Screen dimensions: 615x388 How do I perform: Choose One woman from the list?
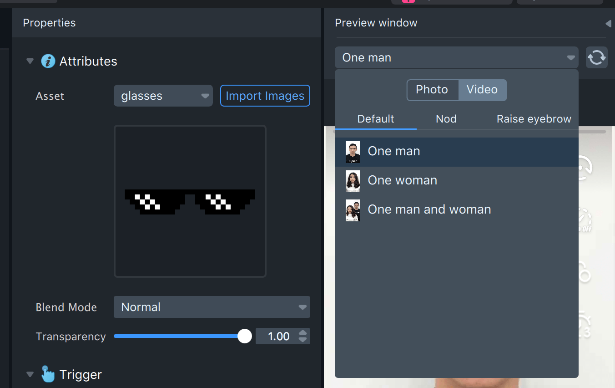click(457, 180)
